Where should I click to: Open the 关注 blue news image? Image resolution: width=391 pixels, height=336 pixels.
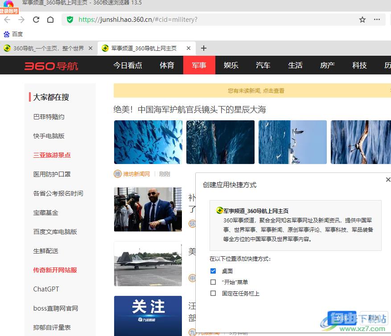148,316
